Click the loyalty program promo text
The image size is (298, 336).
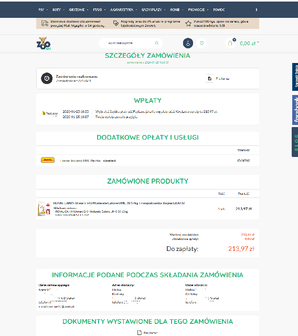tap(151, 23)
